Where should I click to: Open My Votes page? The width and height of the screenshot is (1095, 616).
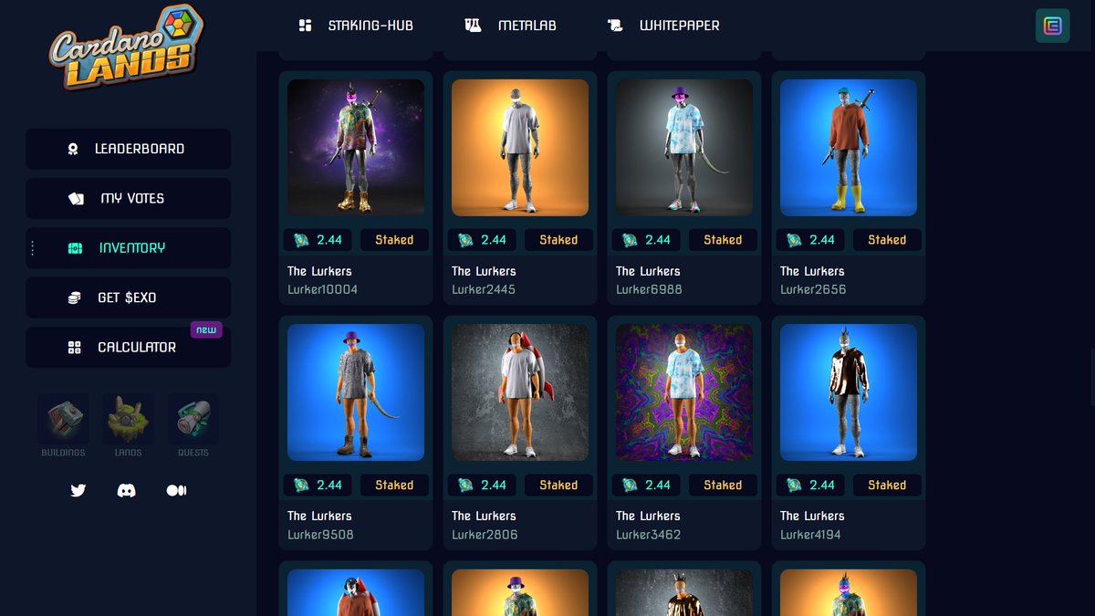pos(128,198)
